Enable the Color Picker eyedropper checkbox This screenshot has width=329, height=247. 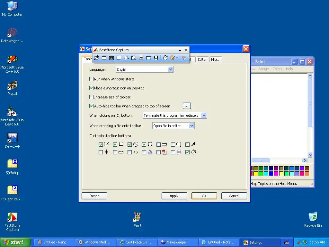point(187,144)
